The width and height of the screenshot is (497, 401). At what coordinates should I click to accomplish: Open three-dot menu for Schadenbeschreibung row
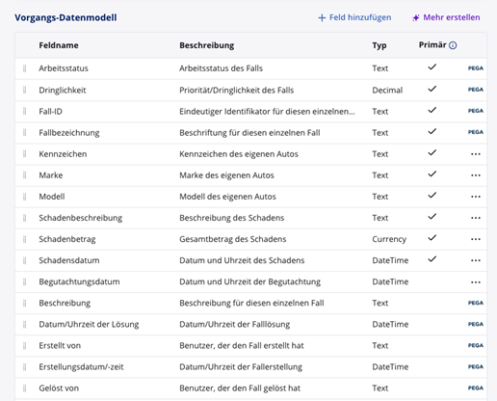[x=476, y=218]
